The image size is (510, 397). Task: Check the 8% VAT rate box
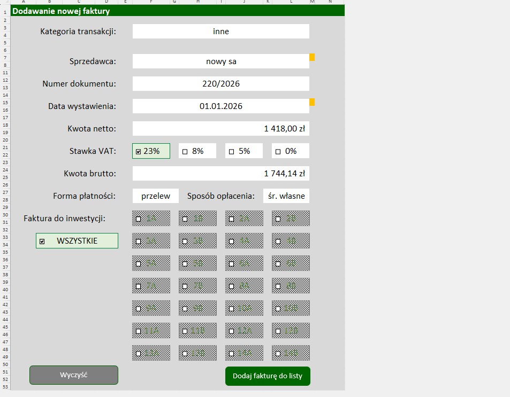tap(185, 152)
